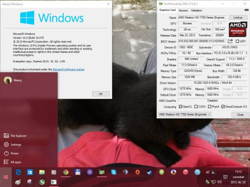Open Steam from the taskbar

(149, 172)
